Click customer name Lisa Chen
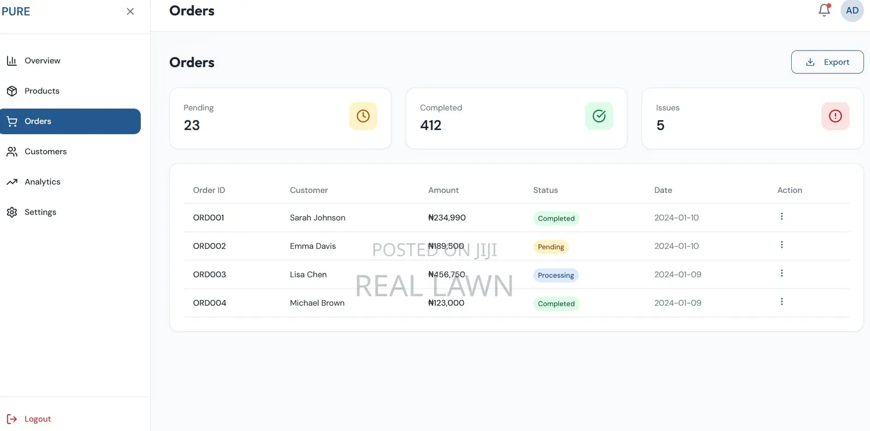This screenshot has height=431, width=870. pyautogui.click(x=308, y=274)
